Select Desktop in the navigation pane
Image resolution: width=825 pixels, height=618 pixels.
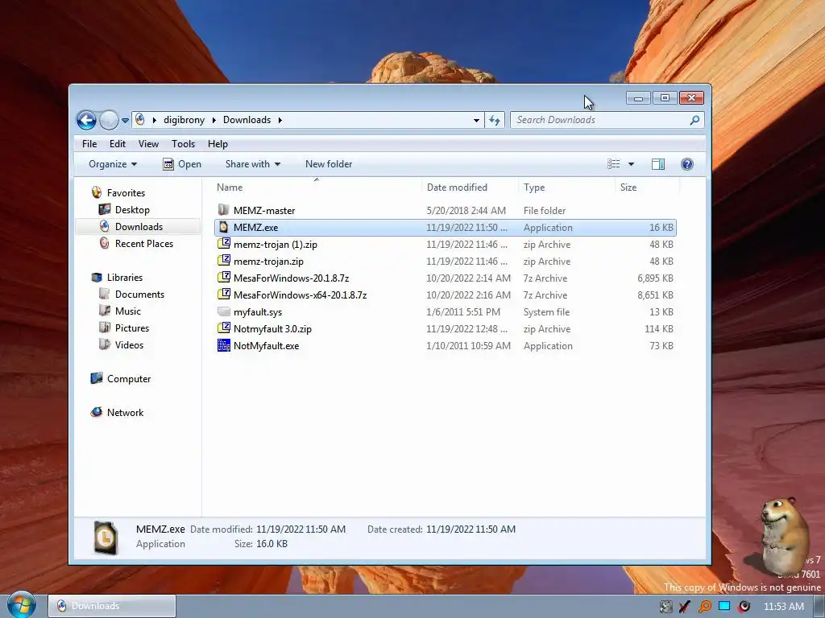132,210
